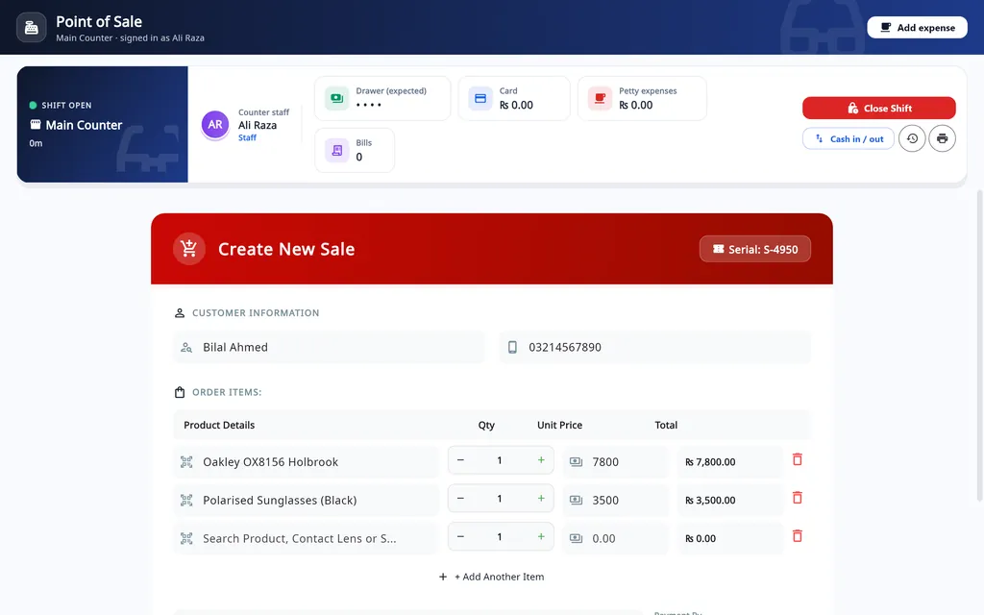This screenshot has width=984, height=615.
Task: Click + Add Another Item
Action: click(491, 577)
